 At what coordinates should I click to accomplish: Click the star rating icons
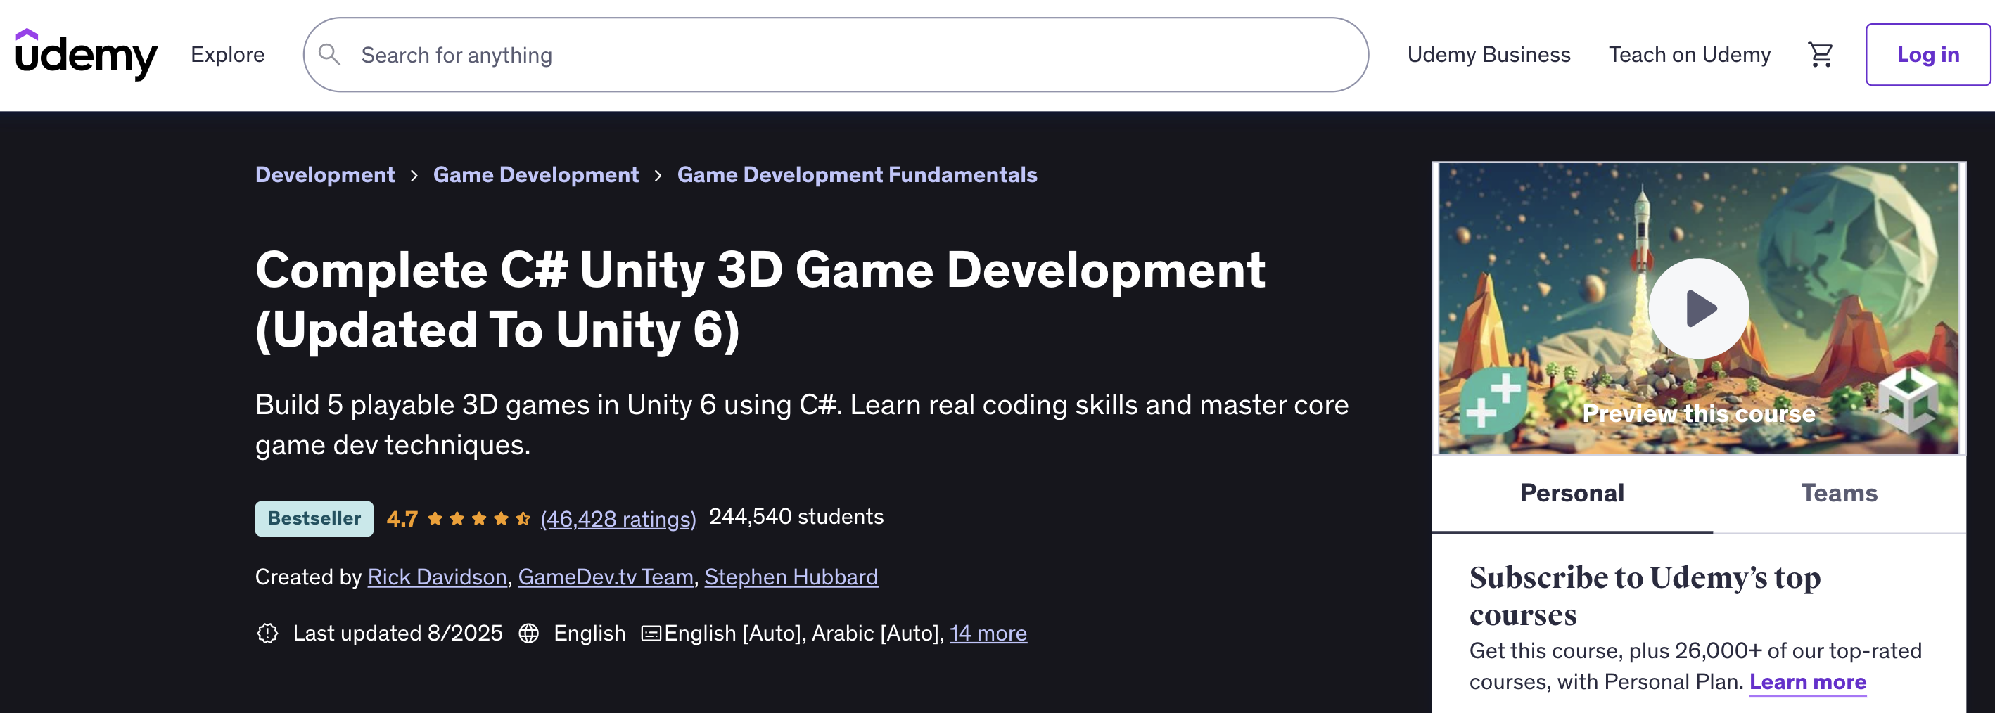click(x=478, y=519)
